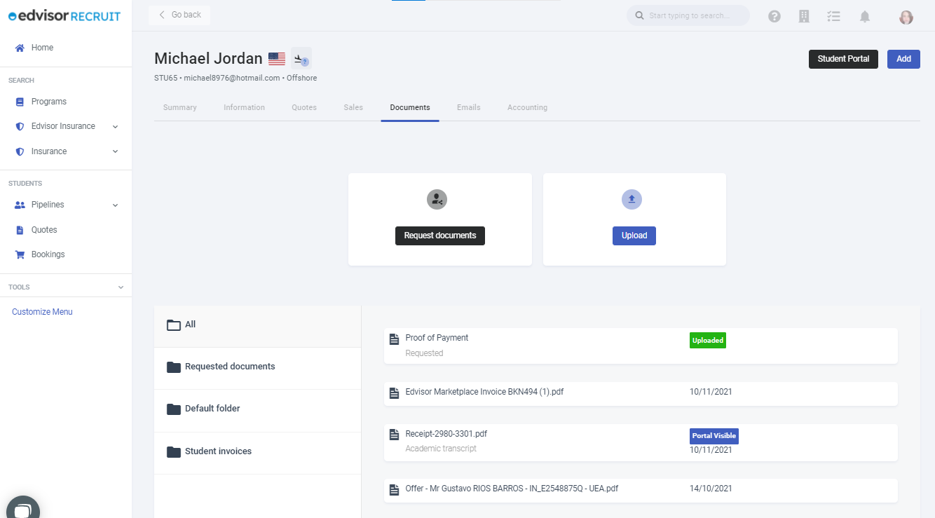Click the request documents person icon
The width and height of the screenshot is (935, 518).
[x=437, y=199]
